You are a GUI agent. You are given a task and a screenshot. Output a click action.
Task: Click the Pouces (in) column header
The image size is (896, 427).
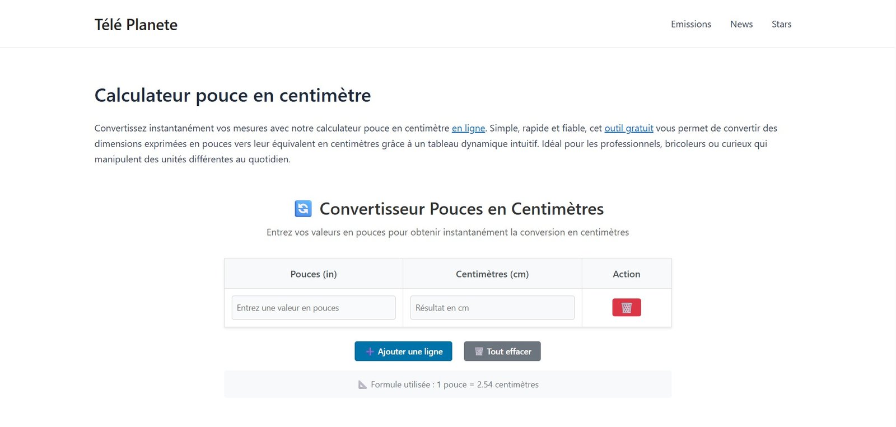[x=313, y=274]
